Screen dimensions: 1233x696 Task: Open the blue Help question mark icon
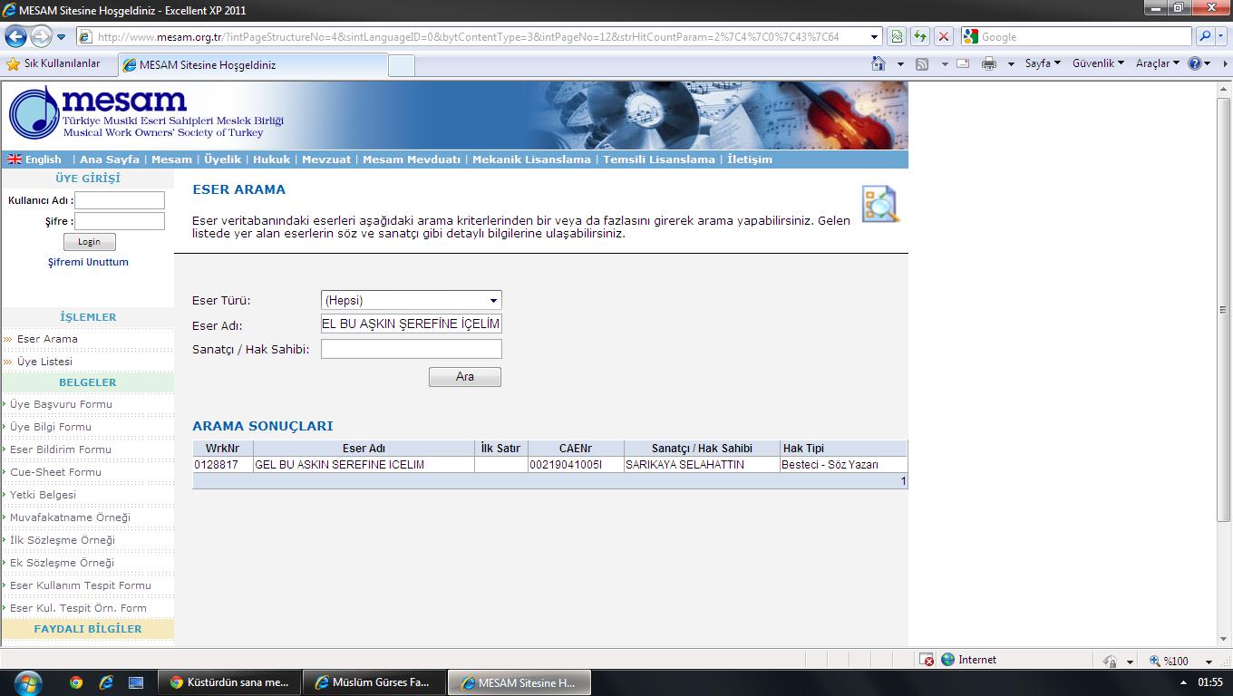(x=1195, y=63)
